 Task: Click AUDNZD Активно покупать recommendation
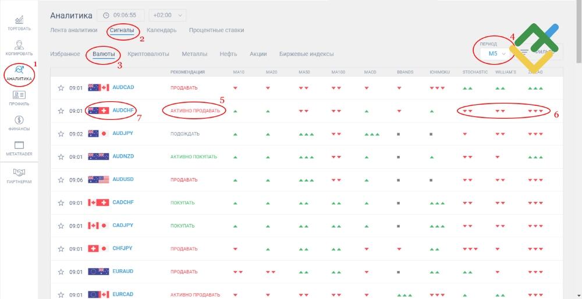coord(194,157)
